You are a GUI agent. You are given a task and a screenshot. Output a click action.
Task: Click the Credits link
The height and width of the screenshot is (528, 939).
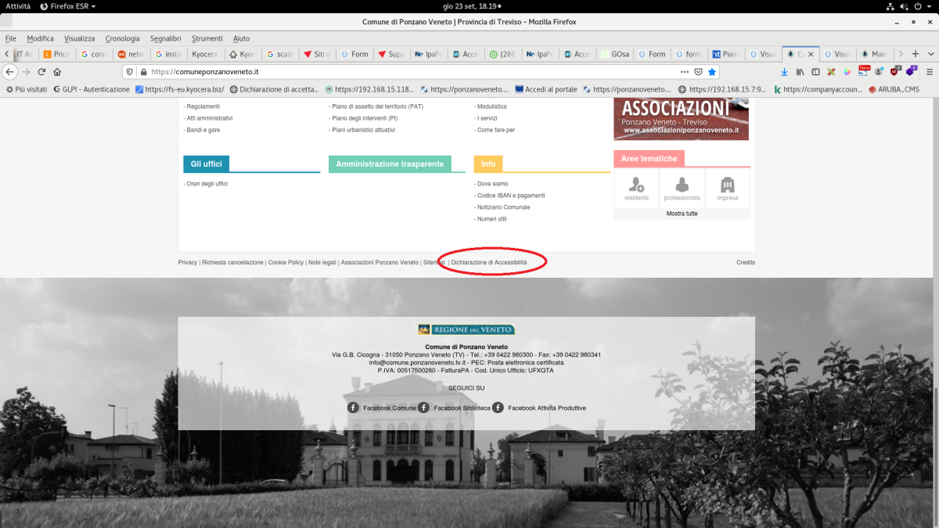pos(746,263)
